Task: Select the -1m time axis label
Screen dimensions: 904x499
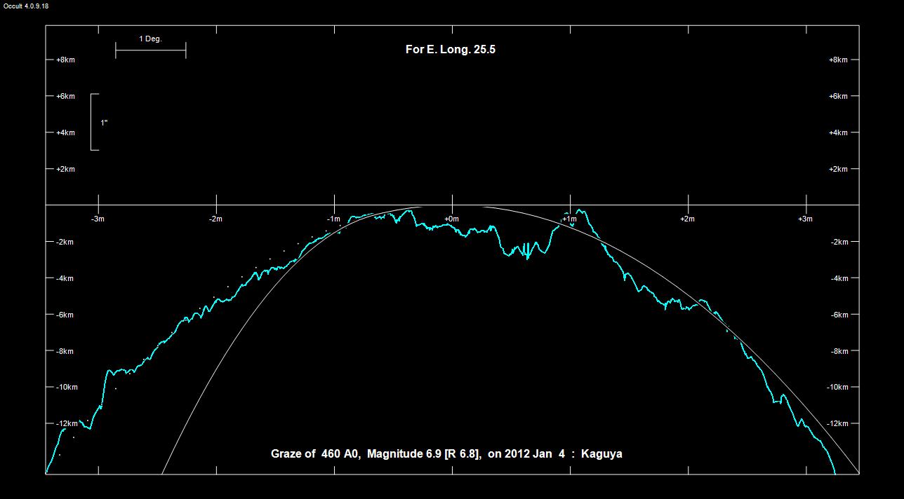Action: [x=333, y=219]
